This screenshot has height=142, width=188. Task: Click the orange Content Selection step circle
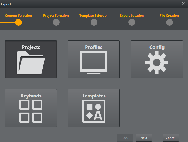18,22
